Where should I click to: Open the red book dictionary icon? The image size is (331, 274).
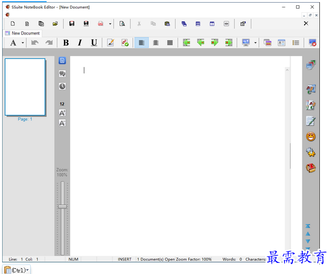tap(311, 168)
